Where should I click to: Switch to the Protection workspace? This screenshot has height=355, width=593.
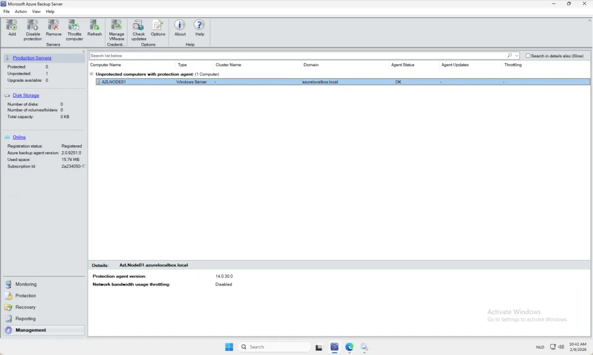point(25,296)
